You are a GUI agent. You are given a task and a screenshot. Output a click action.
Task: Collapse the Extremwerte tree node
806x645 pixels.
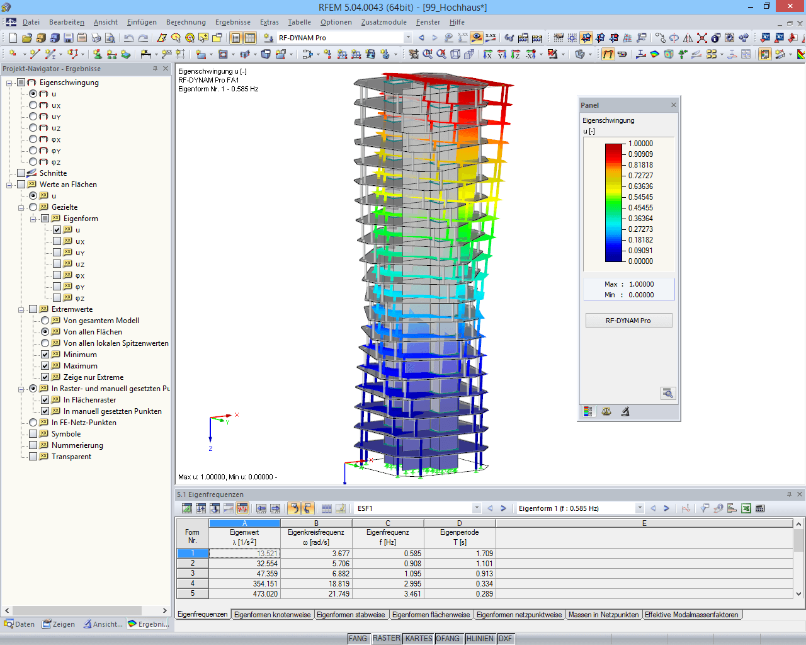[x=21, y=309]
